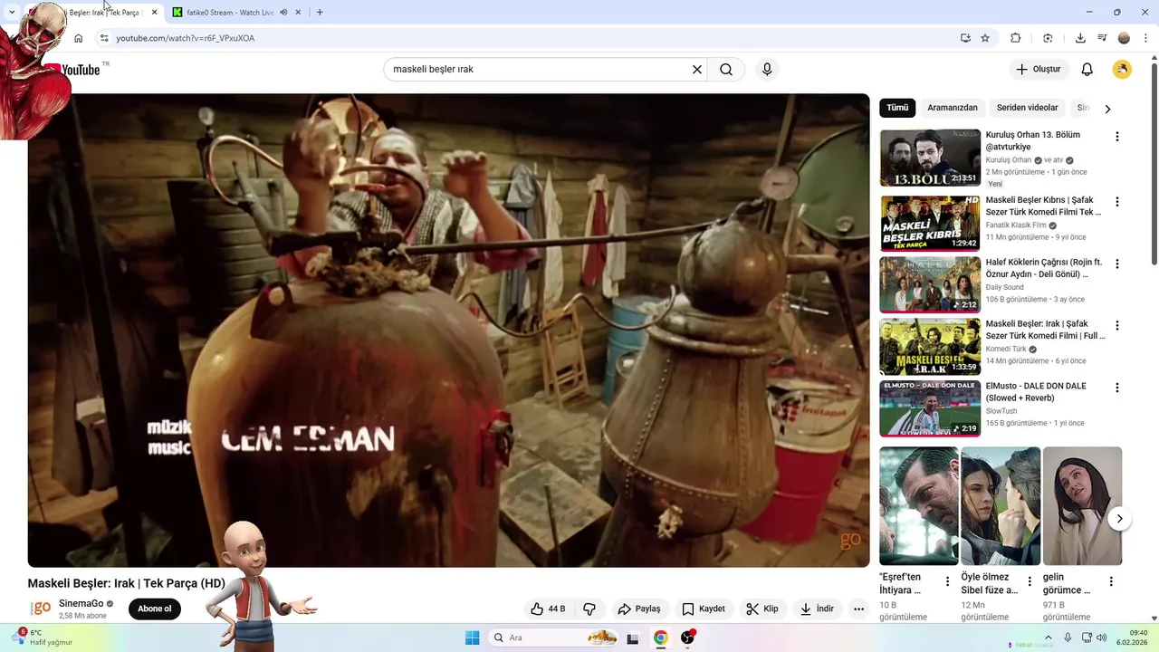Open a new browser tab with plus

[x=320, y=13]
